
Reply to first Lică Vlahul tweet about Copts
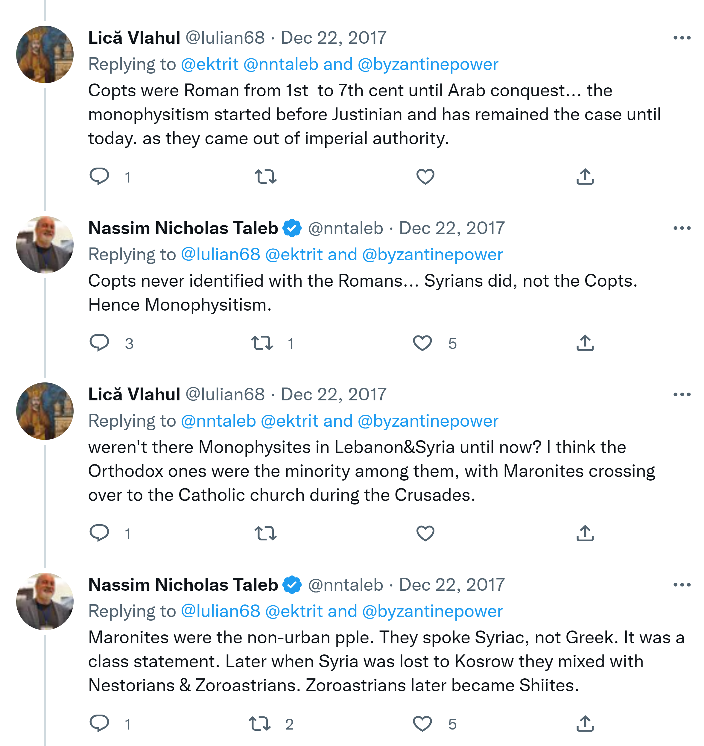[x=99, y=176]
